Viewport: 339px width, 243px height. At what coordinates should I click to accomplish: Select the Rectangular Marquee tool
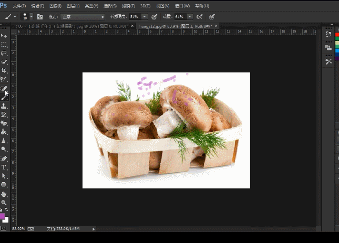pos(4,45)
